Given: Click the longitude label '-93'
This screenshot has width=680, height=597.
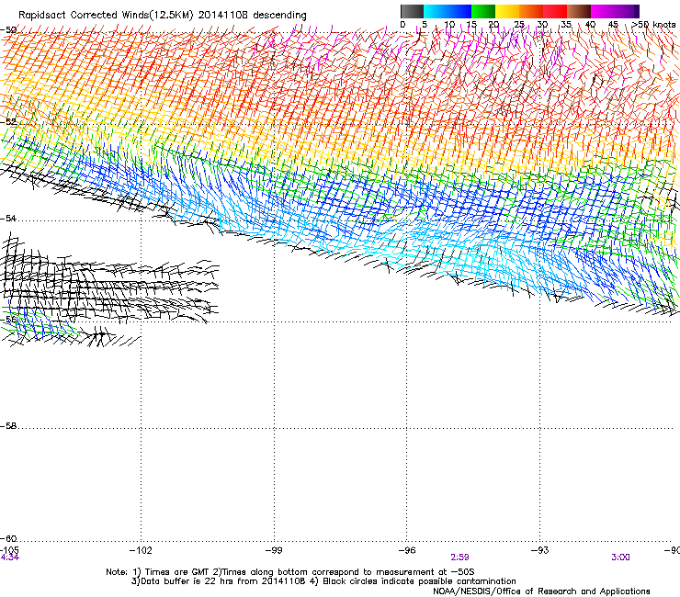Looking at the screenshot, I should tap(539, 550).
